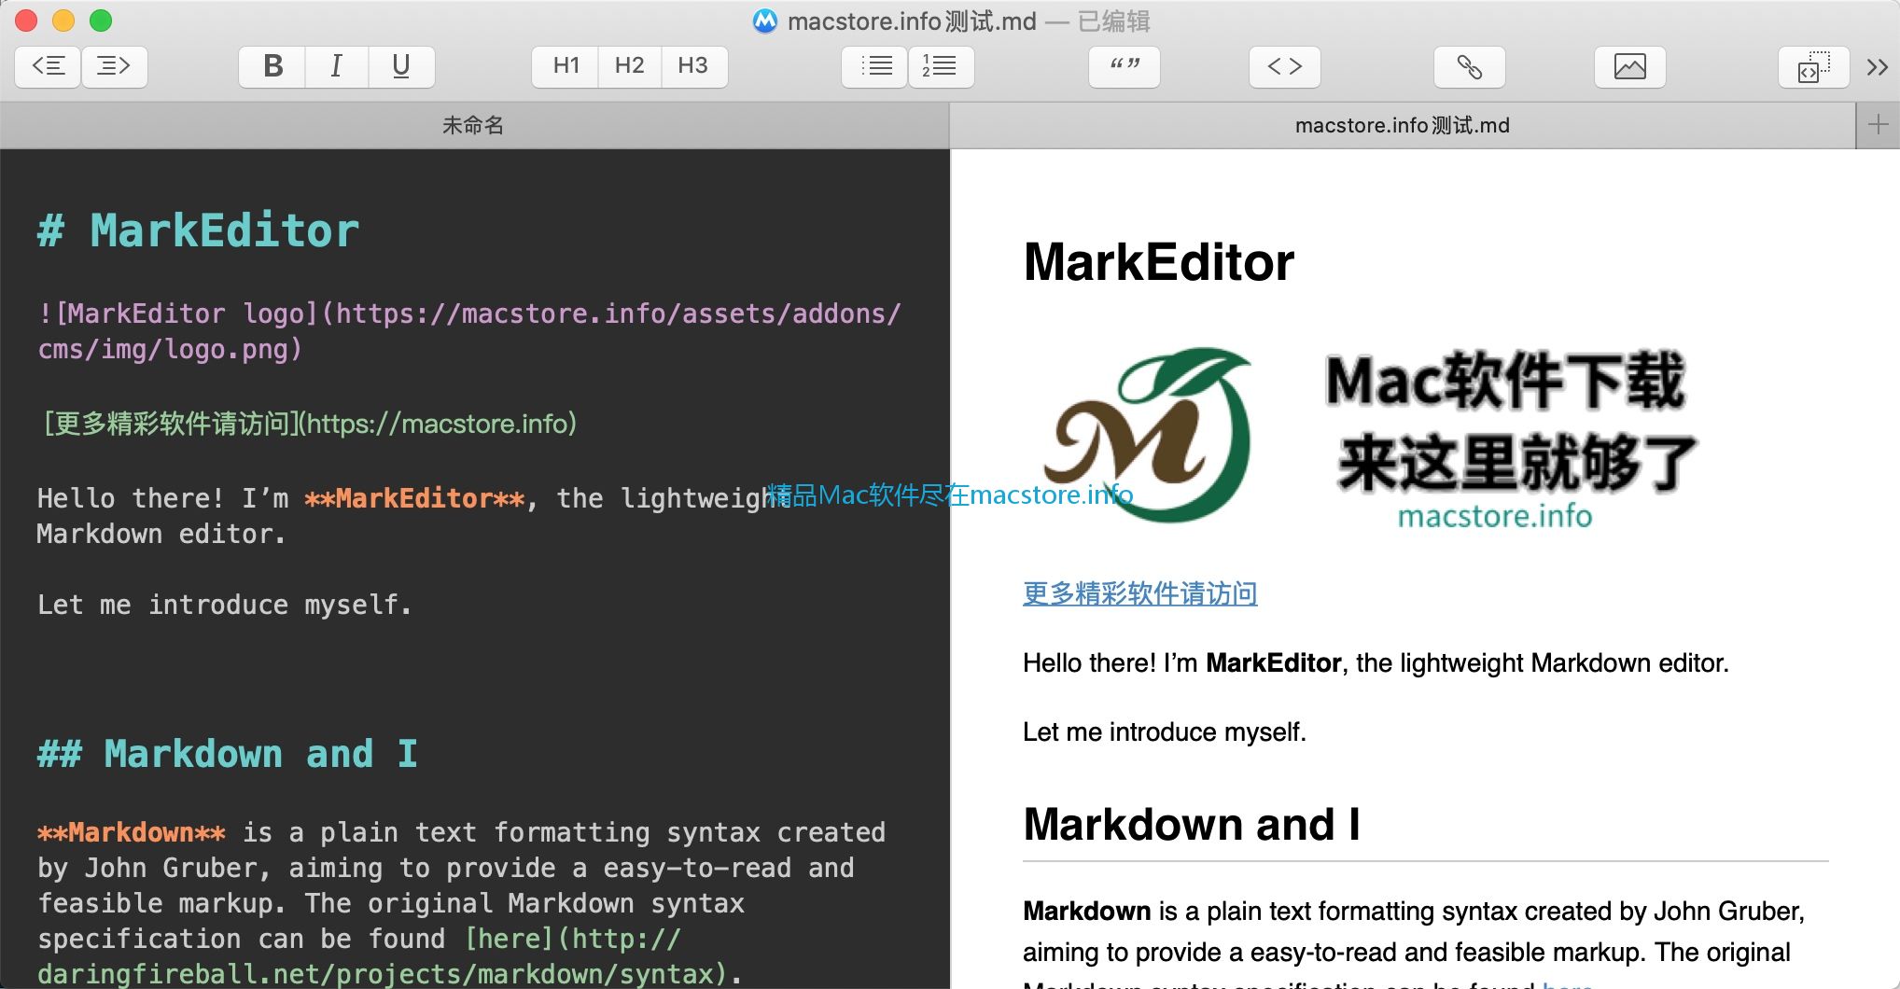Add a new tab with plus button

[x=1879, y=125]
